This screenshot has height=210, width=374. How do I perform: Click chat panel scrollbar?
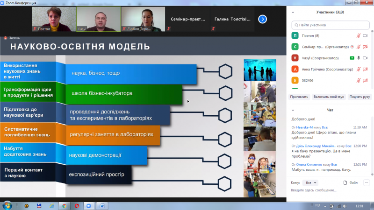coord(372,145)
